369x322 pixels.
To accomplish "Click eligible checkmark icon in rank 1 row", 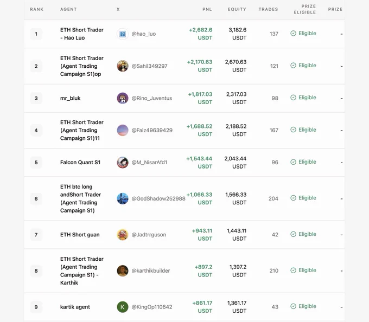I will tap(293, 34).
